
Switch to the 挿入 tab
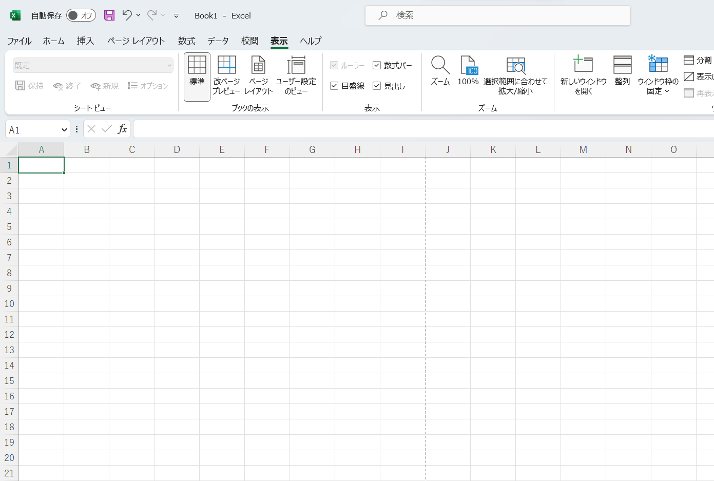[86, 41]
